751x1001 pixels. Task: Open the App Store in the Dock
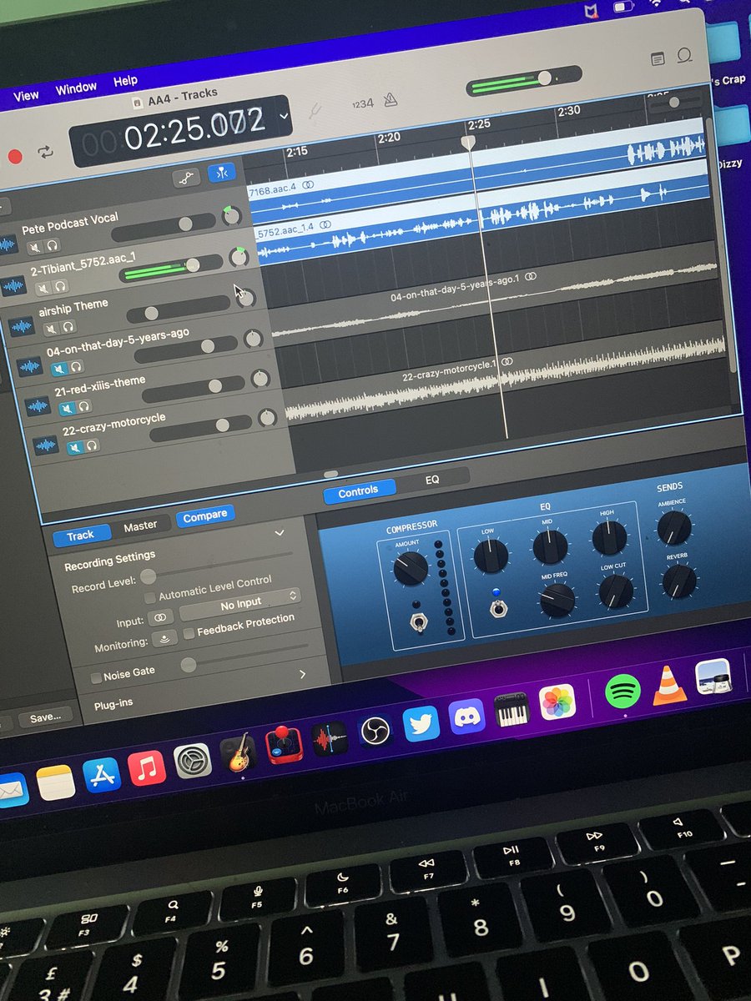click(102, 774)
